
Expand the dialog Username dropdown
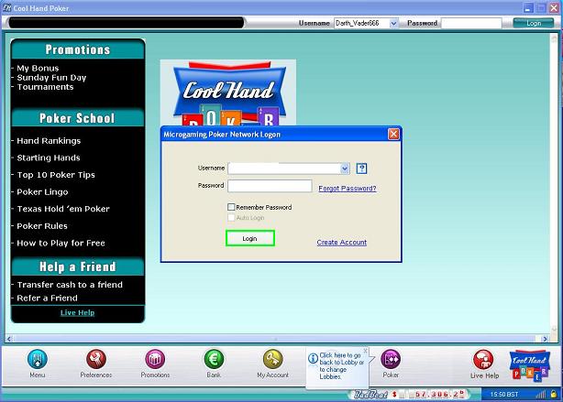(345, 168)
